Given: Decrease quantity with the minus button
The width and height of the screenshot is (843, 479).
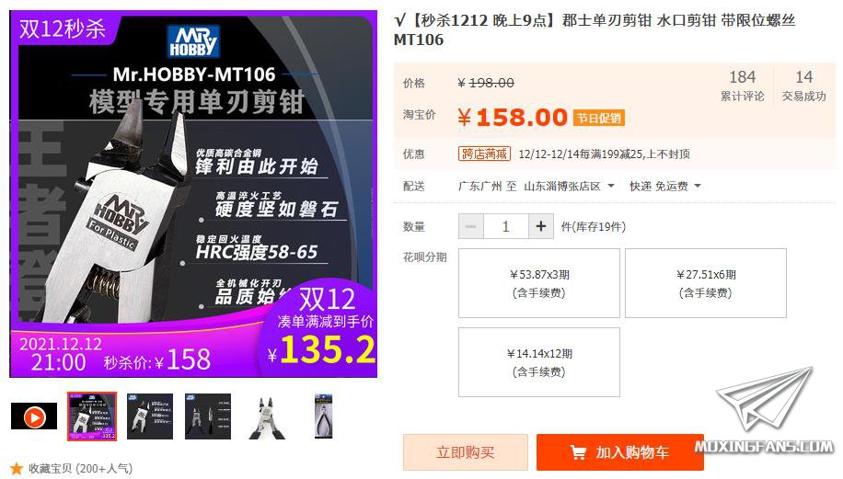Looking at the screenshot, I should pyautogui.click(x=471, y=226).
